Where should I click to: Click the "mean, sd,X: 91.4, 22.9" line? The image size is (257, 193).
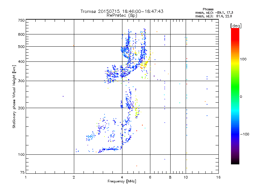[213, 16]
